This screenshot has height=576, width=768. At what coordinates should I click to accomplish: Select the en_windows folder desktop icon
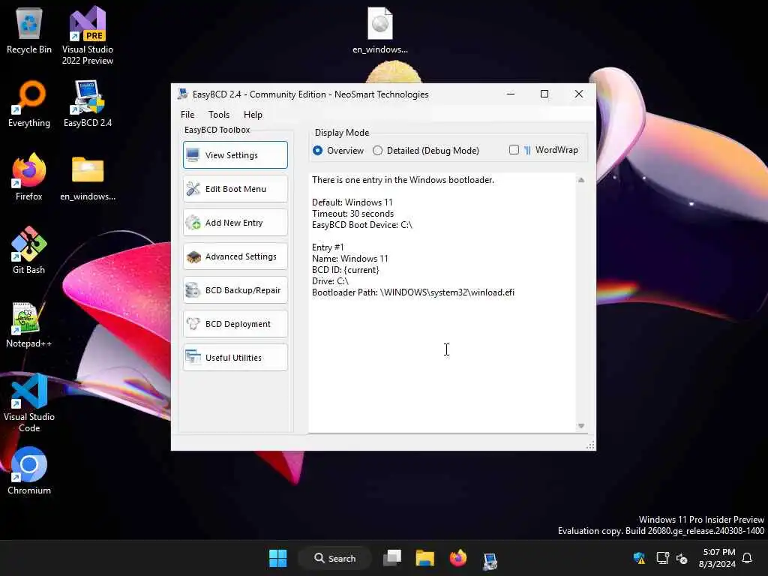[x=88, y=178]
